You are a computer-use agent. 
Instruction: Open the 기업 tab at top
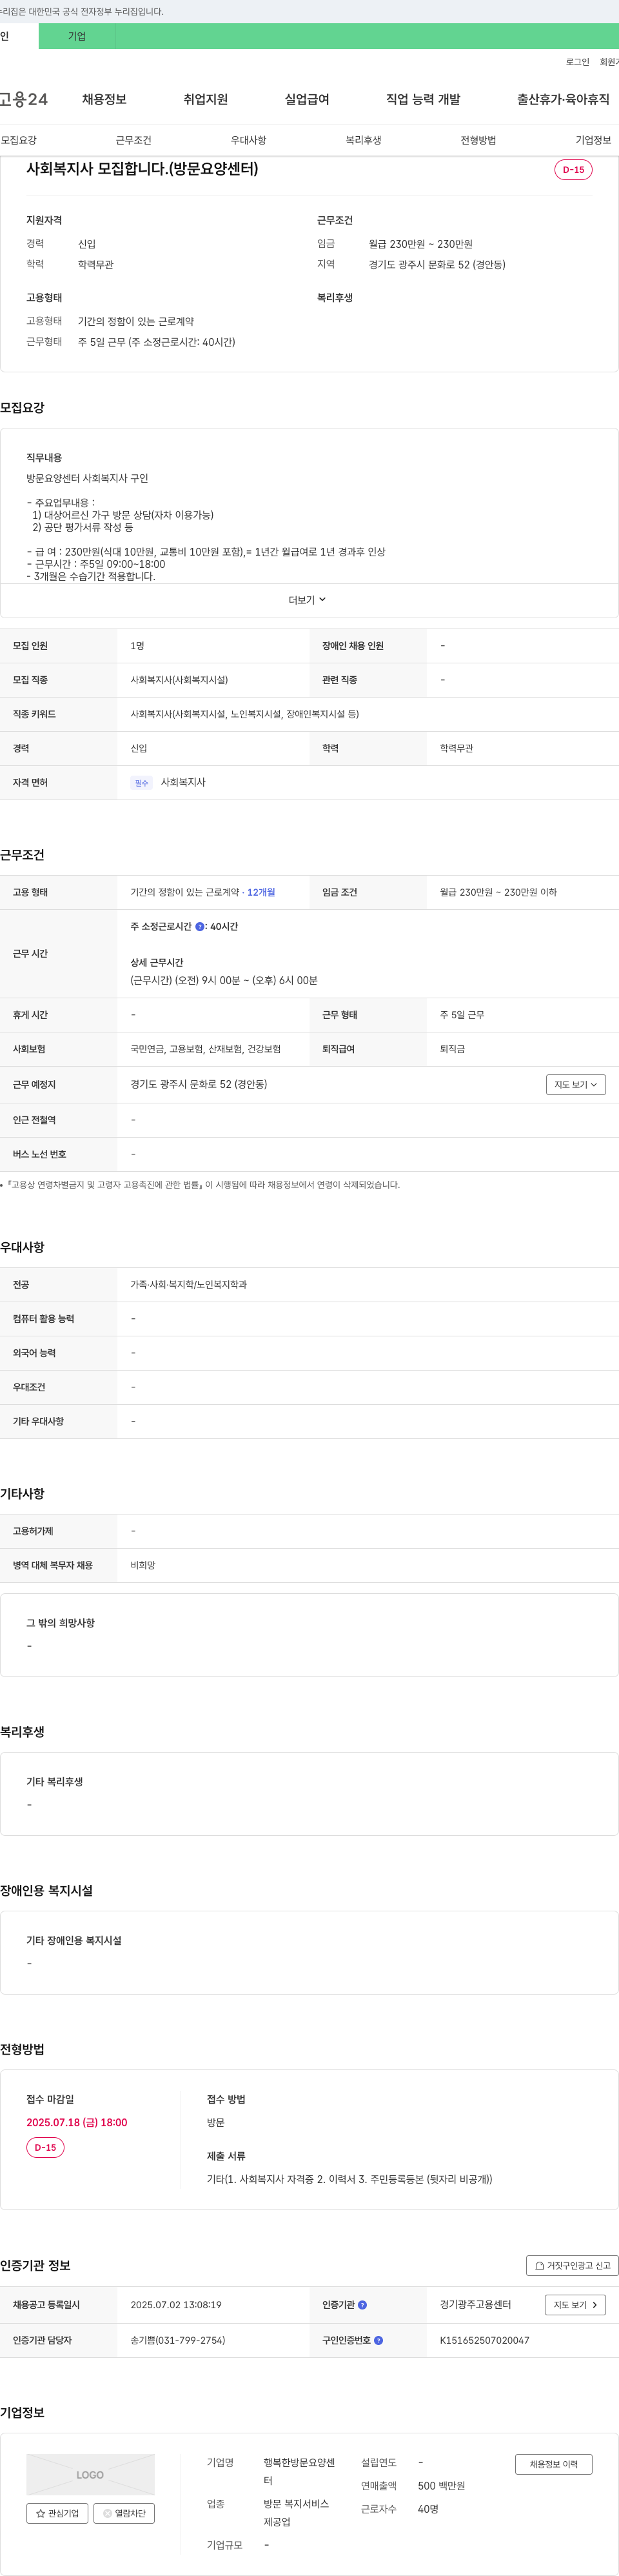[x=77, y=36]
